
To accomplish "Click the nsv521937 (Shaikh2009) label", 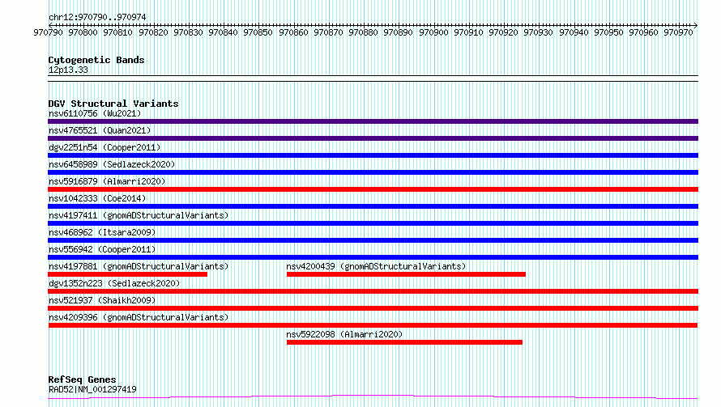I will (102, 300).
